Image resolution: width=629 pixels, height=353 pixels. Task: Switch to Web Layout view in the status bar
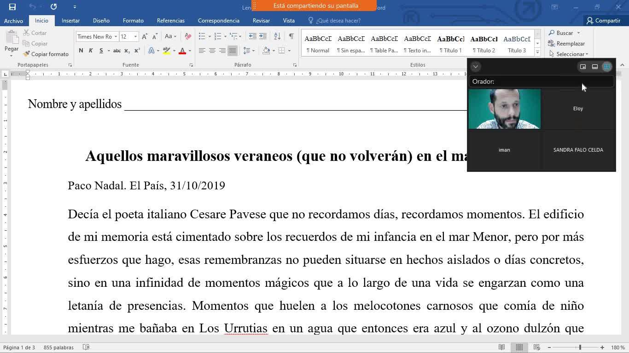point(536,347)
